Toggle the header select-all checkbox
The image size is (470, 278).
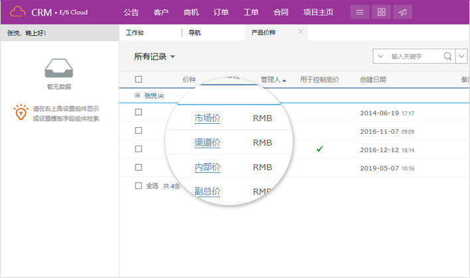point(138,79)
